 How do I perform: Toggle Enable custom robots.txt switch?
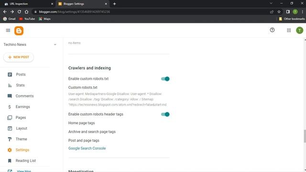[165, 79]
